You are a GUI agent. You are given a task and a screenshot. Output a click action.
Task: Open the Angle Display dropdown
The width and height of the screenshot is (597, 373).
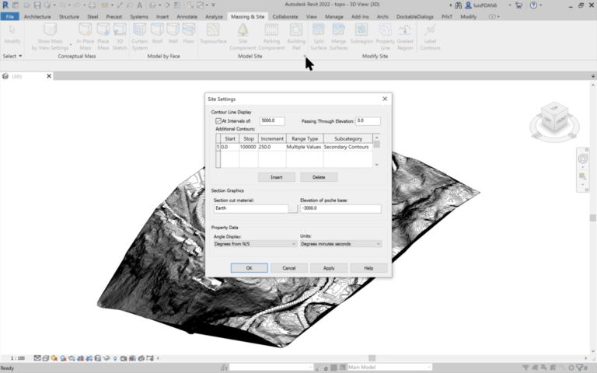point(255,243)
